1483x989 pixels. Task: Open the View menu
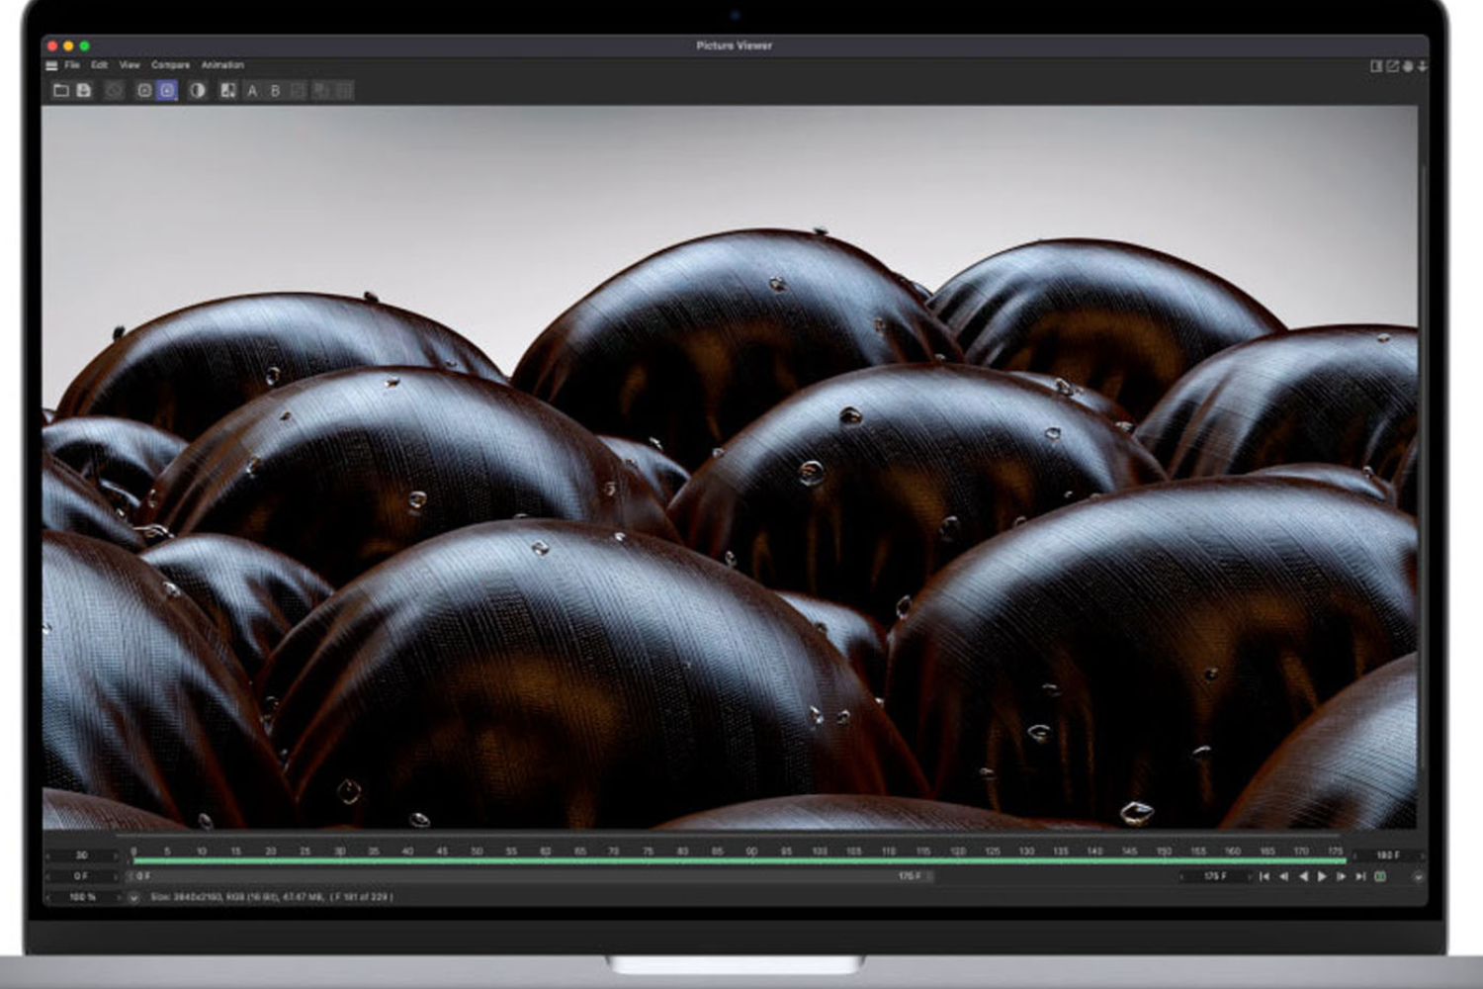130,65
